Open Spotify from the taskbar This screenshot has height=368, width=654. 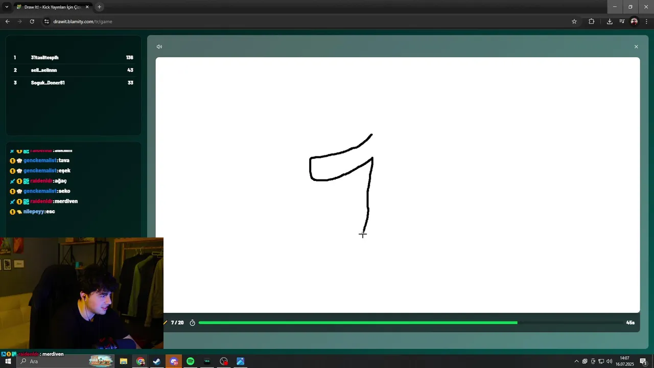pyautogui.click(x=191, y=361)
